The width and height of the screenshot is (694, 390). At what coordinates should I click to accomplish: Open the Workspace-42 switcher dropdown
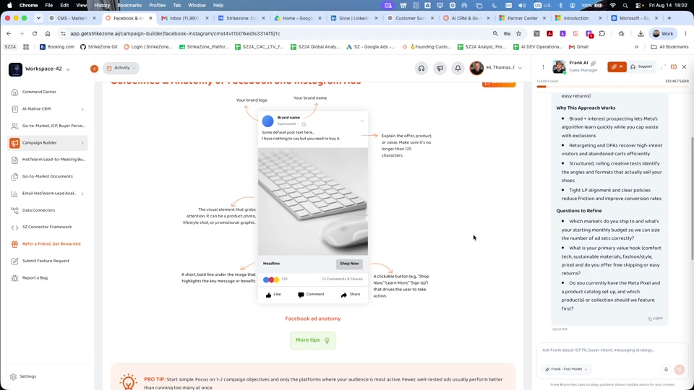click(40, 69)
